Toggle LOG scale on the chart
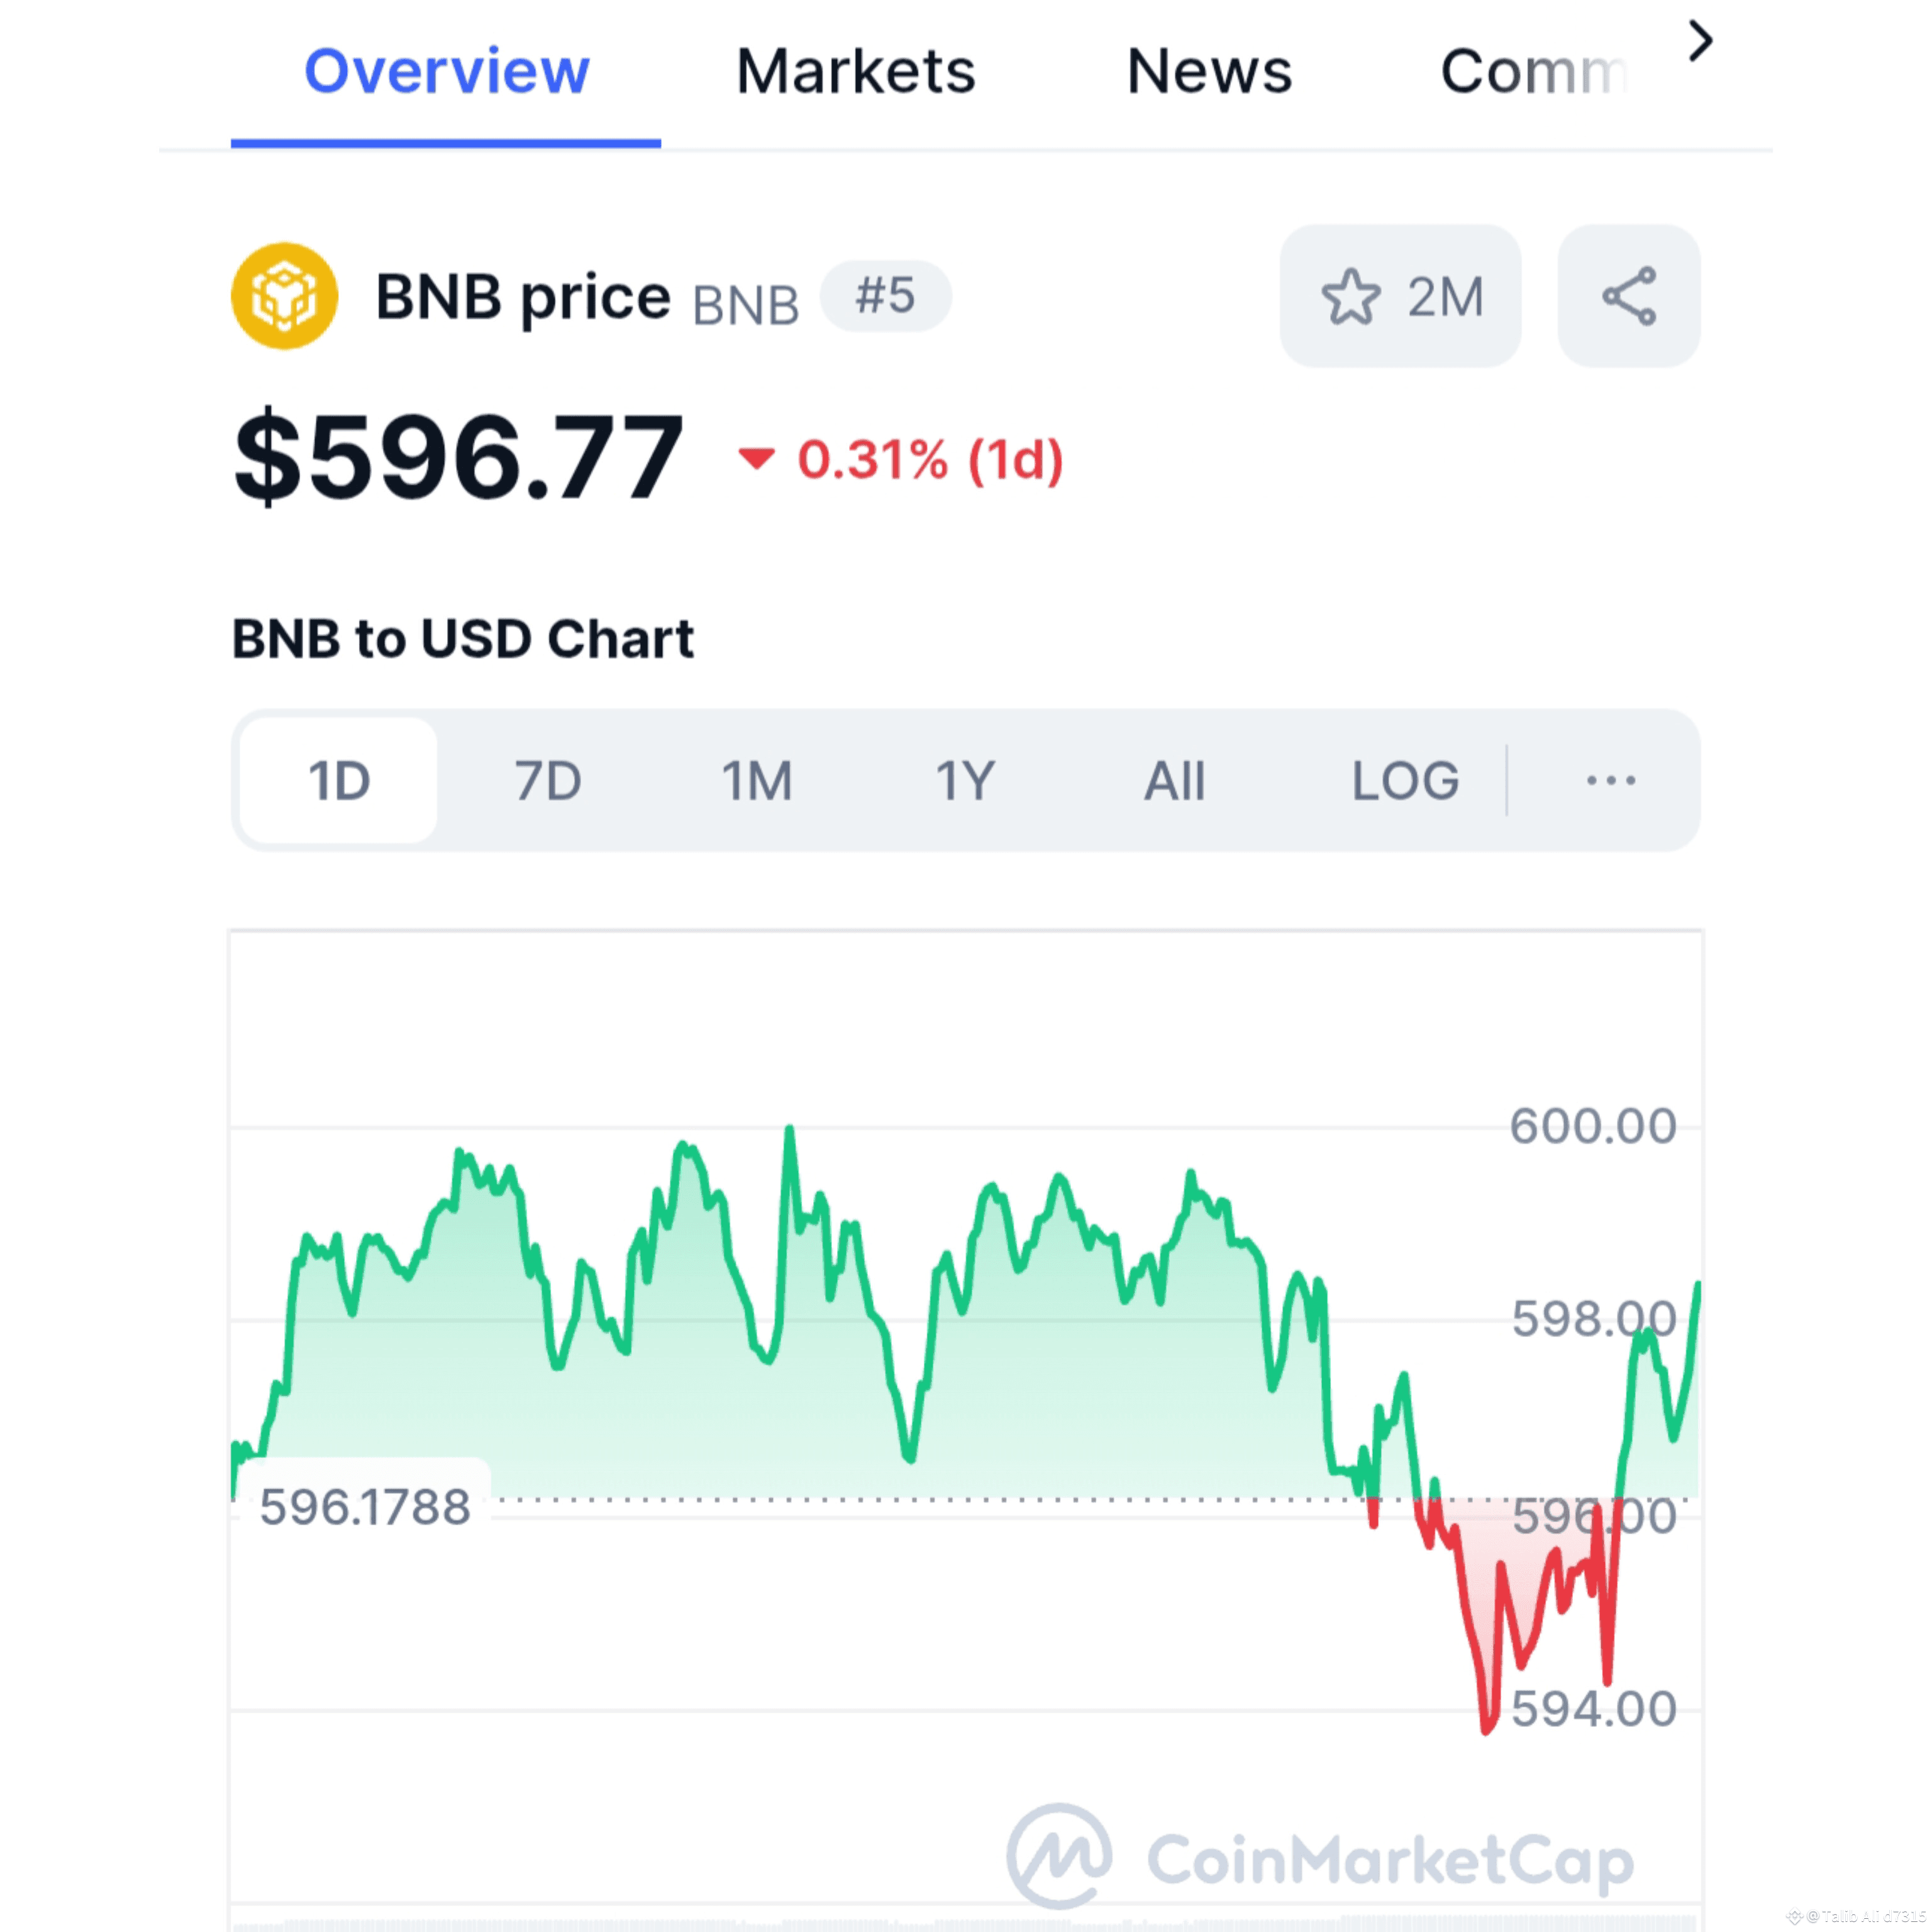This screenshot has height=1932, width=1932. click(x=1404, y=780)
